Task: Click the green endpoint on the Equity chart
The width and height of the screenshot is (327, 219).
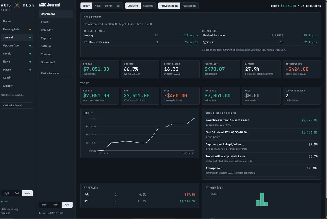Action: click(x=194, y=118)
